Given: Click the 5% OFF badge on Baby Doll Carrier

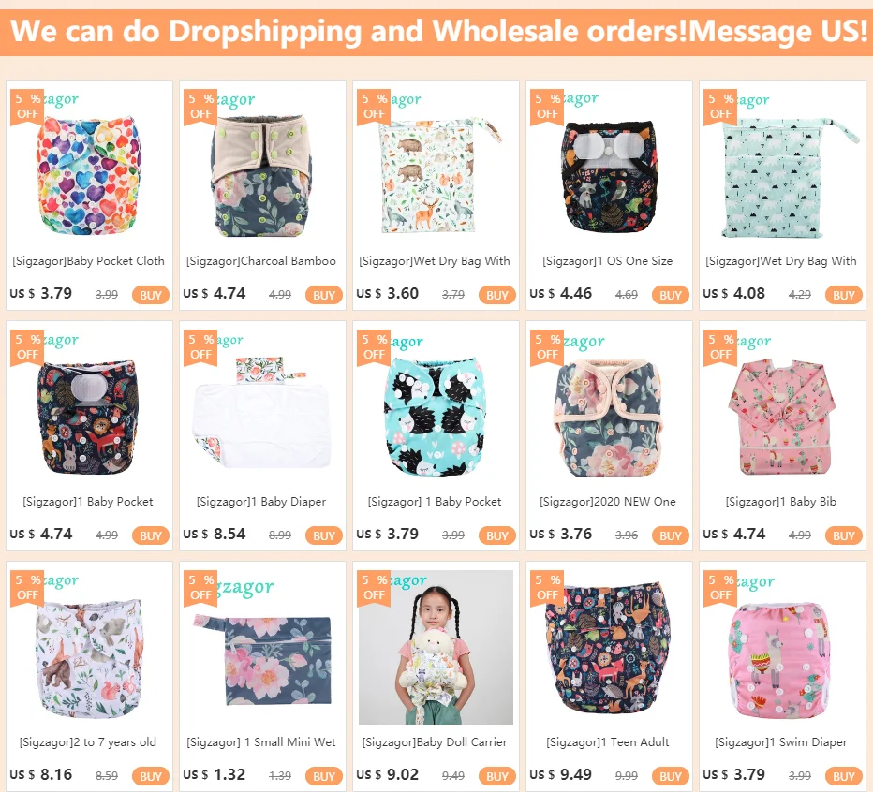Looking at the screenshot, I should pyautogui.click(x=374, y=587).
